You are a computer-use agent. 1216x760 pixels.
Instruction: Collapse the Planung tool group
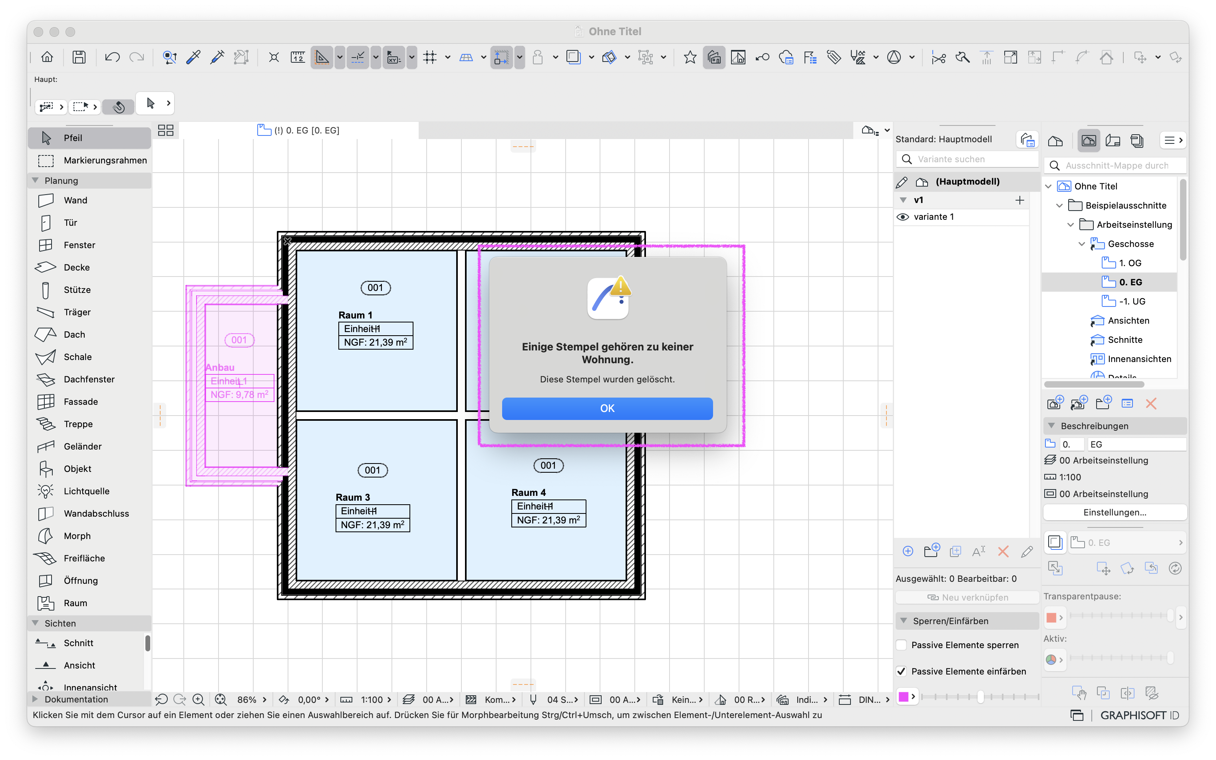click(35, 181)
